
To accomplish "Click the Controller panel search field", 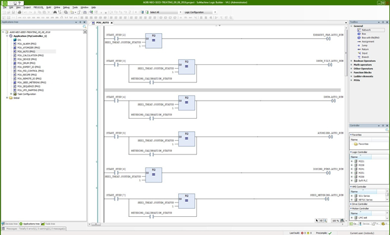I will tap(367, 130).
